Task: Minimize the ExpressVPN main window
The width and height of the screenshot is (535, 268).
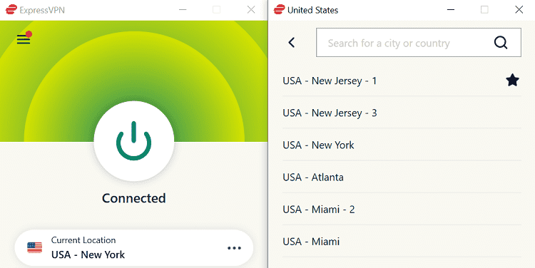Action: [x=183, y=9]
